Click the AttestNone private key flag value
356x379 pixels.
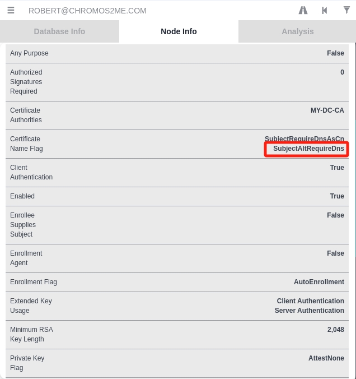pos(326,358)
